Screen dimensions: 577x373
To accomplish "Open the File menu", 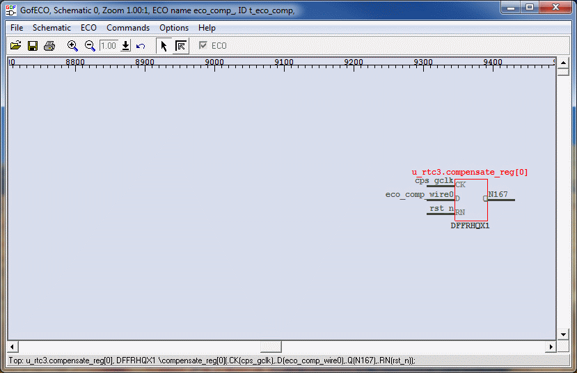I will click(x=17, y=28).
